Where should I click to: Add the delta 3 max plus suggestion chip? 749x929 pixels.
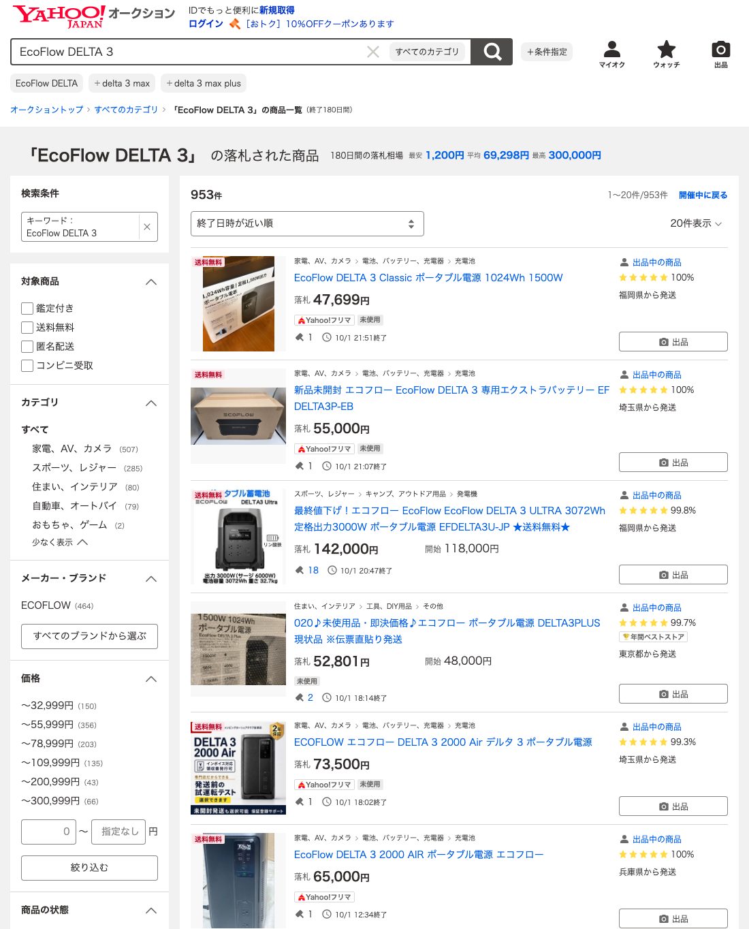click(204, 83)
